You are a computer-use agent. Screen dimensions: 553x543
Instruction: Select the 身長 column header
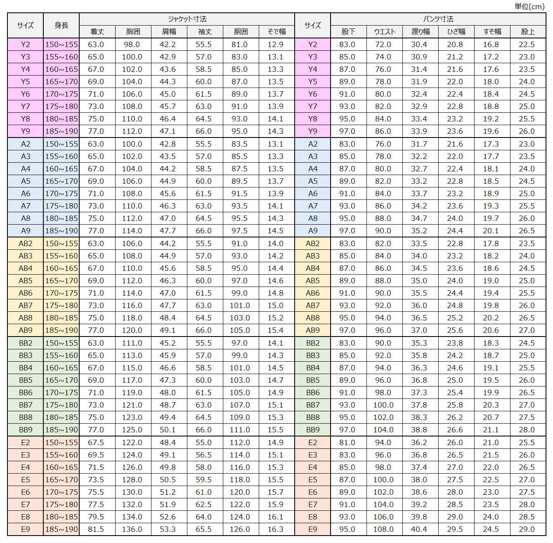click(x=61, y=26)
